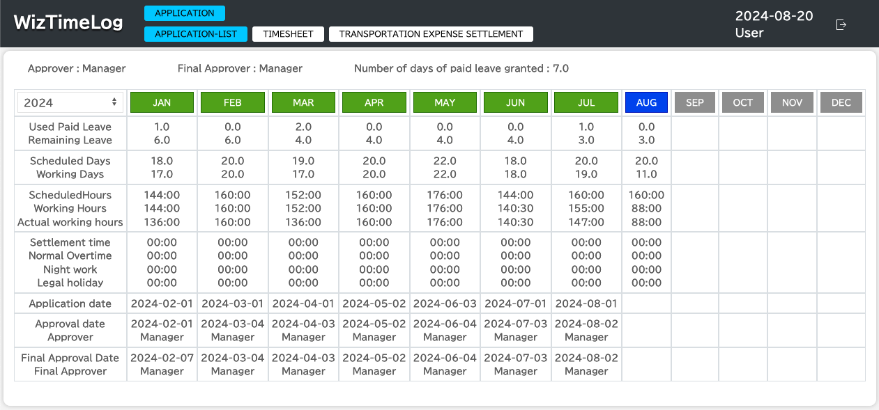Select the FEB month button
Screen dimensions: 879x410
[x=233, y=102]
